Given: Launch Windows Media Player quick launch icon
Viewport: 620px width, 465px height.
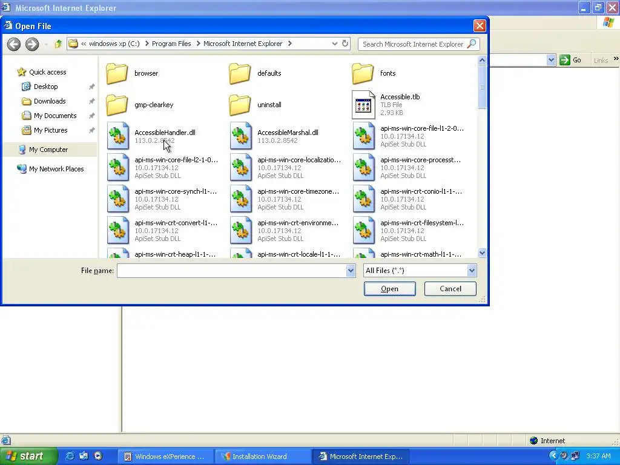Looking at the screenshot, I should click(x=98, y=457).
